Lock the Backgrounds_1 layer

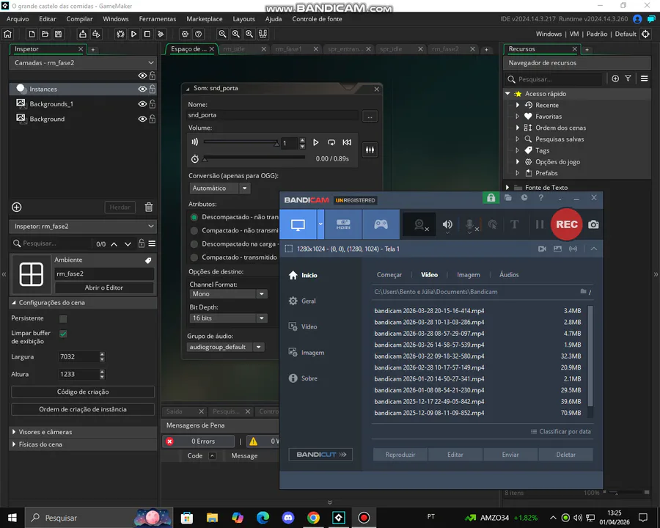pos(153,103)
